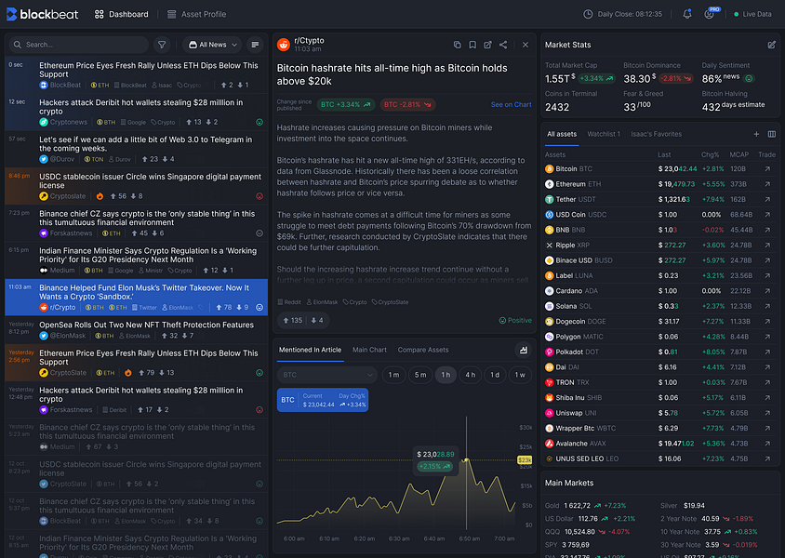Bookmark the Bitcoin hashrate article
The height and width of the screenshot is (558, 785).
(x=472, y=45)
